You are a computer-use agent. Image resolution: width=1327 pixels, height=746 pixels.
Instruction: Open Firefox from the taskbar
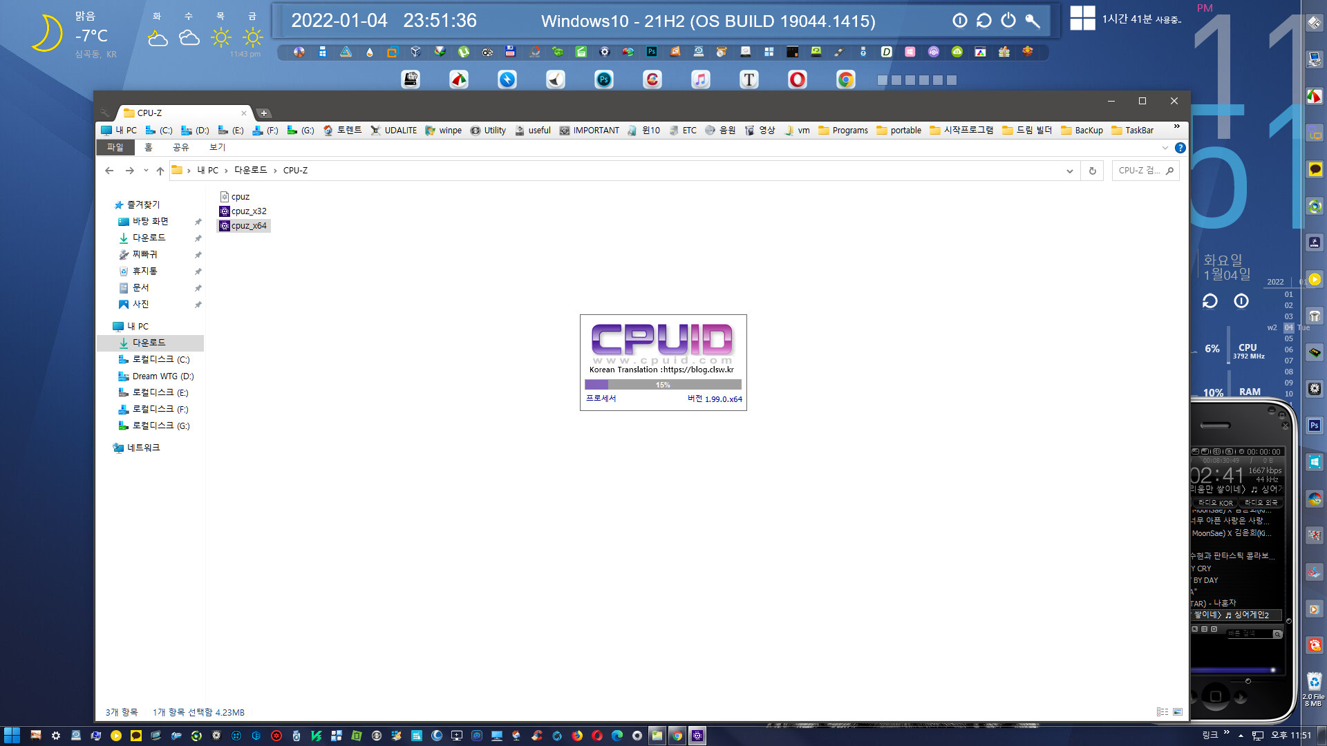[577, 736]
